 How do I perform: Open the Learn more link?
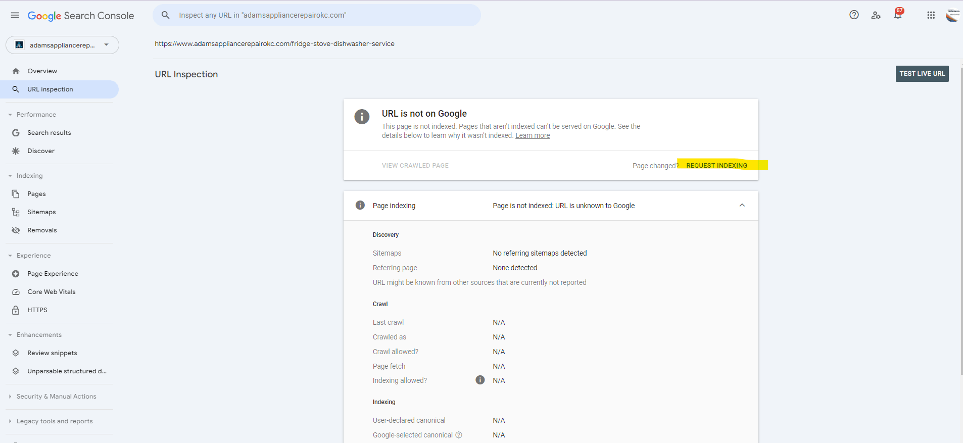[x=533, y=136]
